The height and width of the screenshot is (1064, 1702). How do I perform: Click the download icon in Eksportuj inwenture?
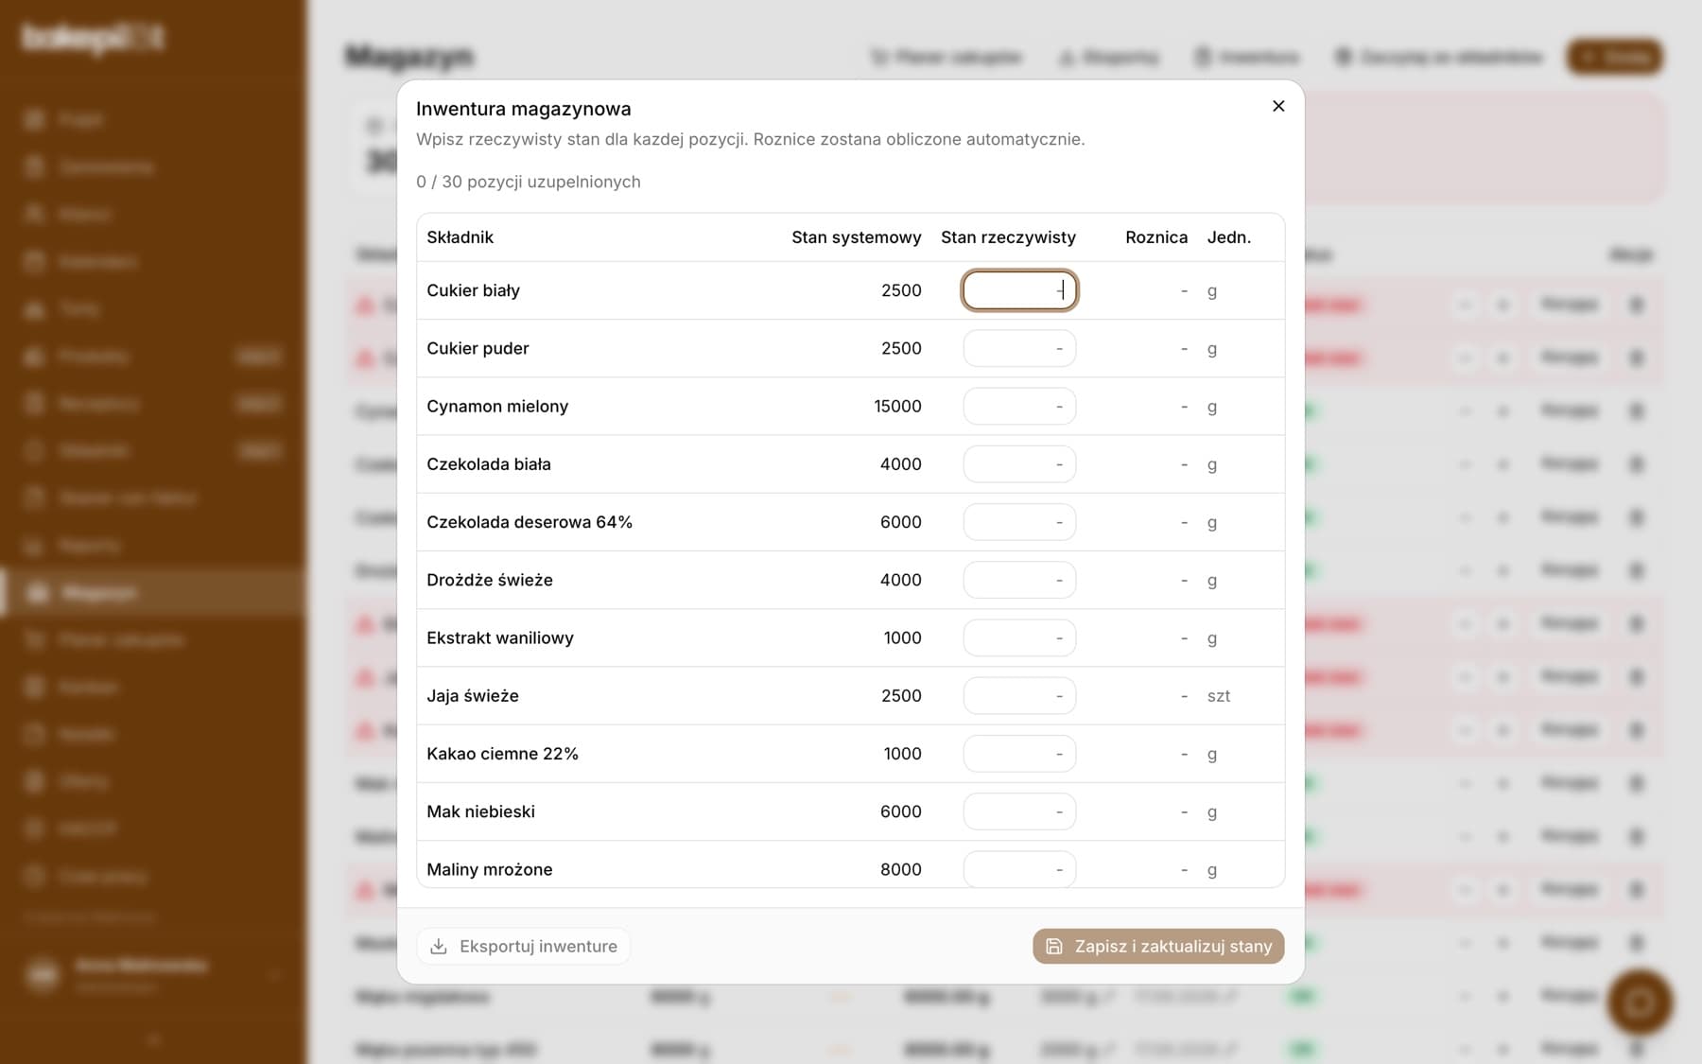[439, 947]
